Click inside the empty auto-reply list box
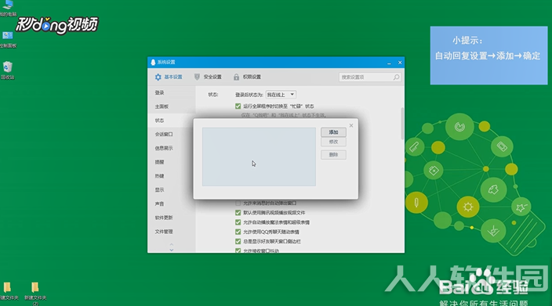This screenshot has height=306, width=552. 259,157
